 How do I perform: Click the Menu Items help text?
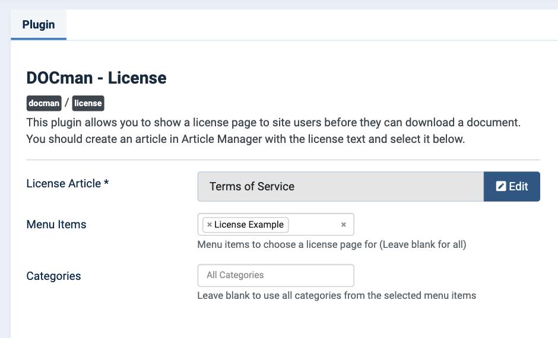(x=332, y=244)
